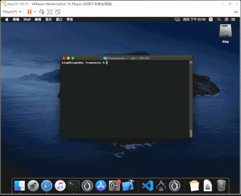Click the VMware window title text
Viewport: 241px width, 196px height.
[60, 4]
